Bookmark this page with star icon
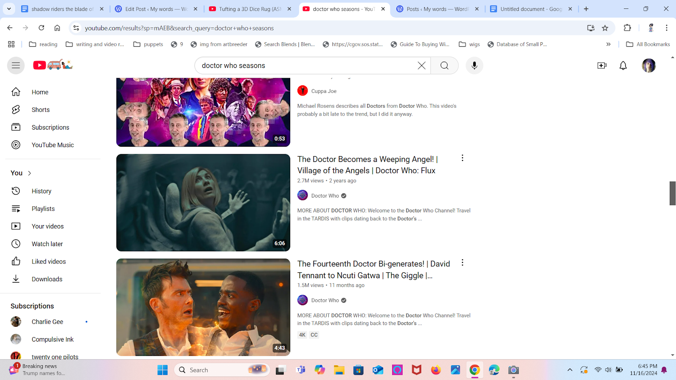The height and width of the screenshot is (380, 676). [x=605, y=28]
